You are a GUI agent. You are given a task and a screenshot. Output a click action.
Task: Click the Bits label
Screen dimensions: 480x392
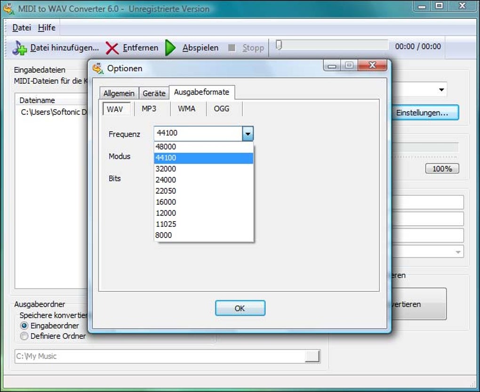coord(115,178)
